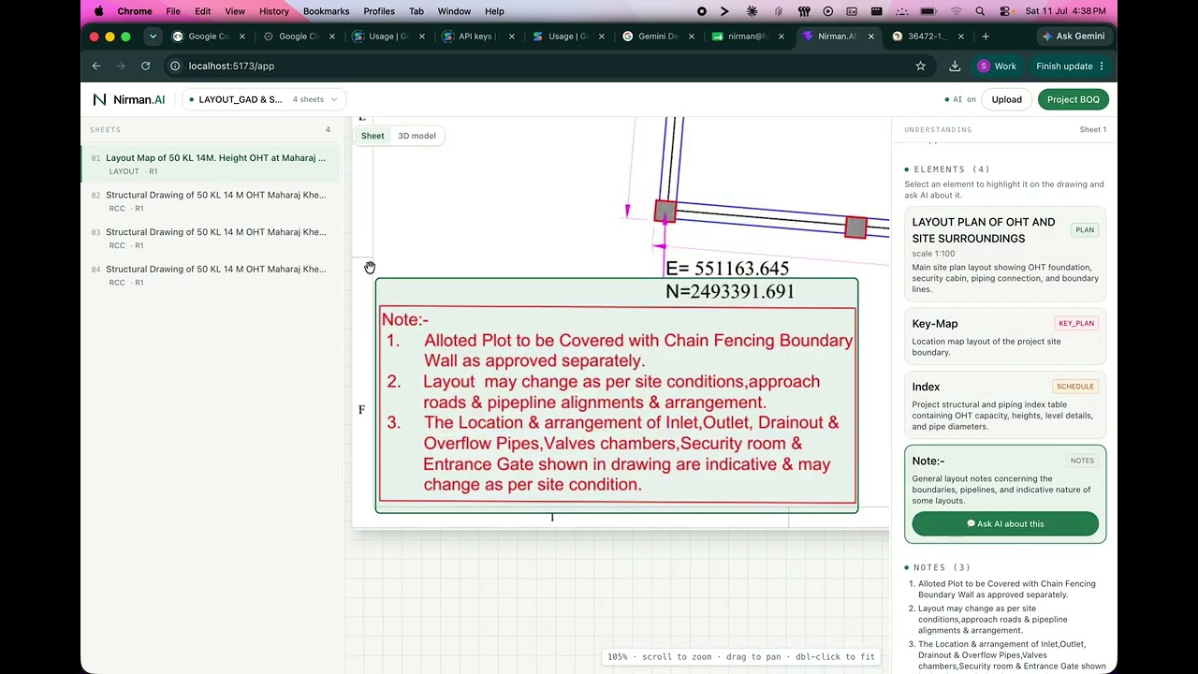The width and height of the screenshot is (1198, 674).
Task: Open a new browser tab
Action: click(x=986, y=37)
